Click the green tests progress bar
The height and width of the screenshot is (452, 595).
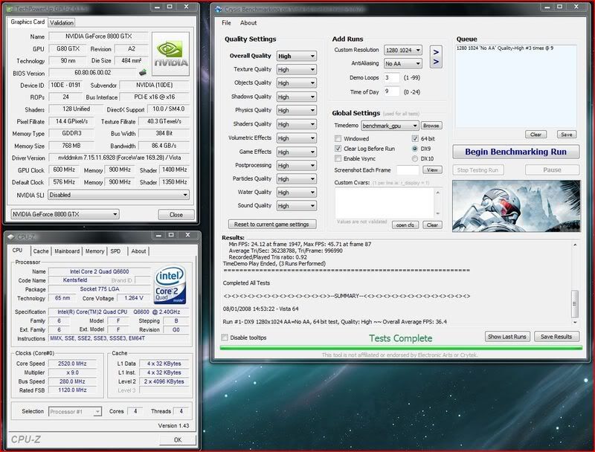pos(401,348)
